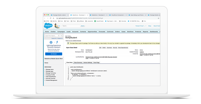Reload the page with the refresh icon
The height and width of the screenshot is (104, 201).
click(51, 18)
